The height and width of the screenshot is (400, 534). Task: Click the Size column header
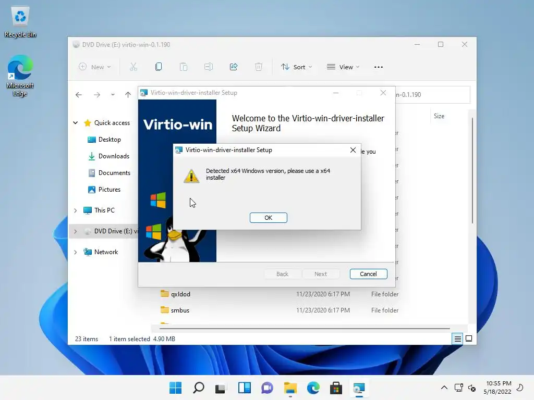coord(439,116)
